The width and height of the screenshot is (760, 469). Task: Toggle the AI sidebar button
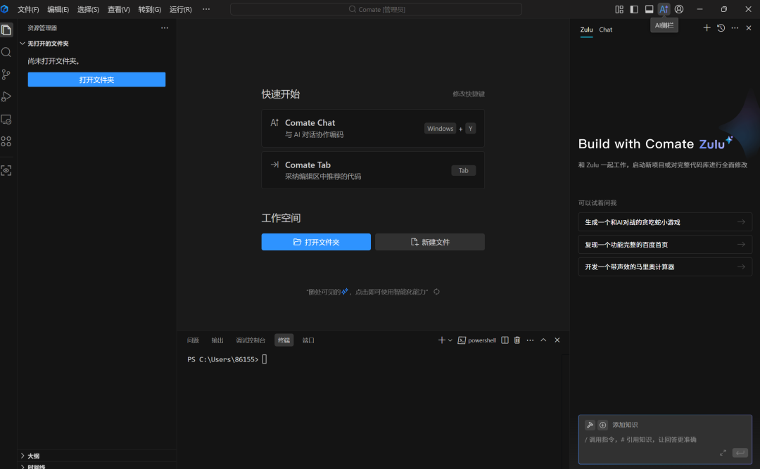(664, 9)
